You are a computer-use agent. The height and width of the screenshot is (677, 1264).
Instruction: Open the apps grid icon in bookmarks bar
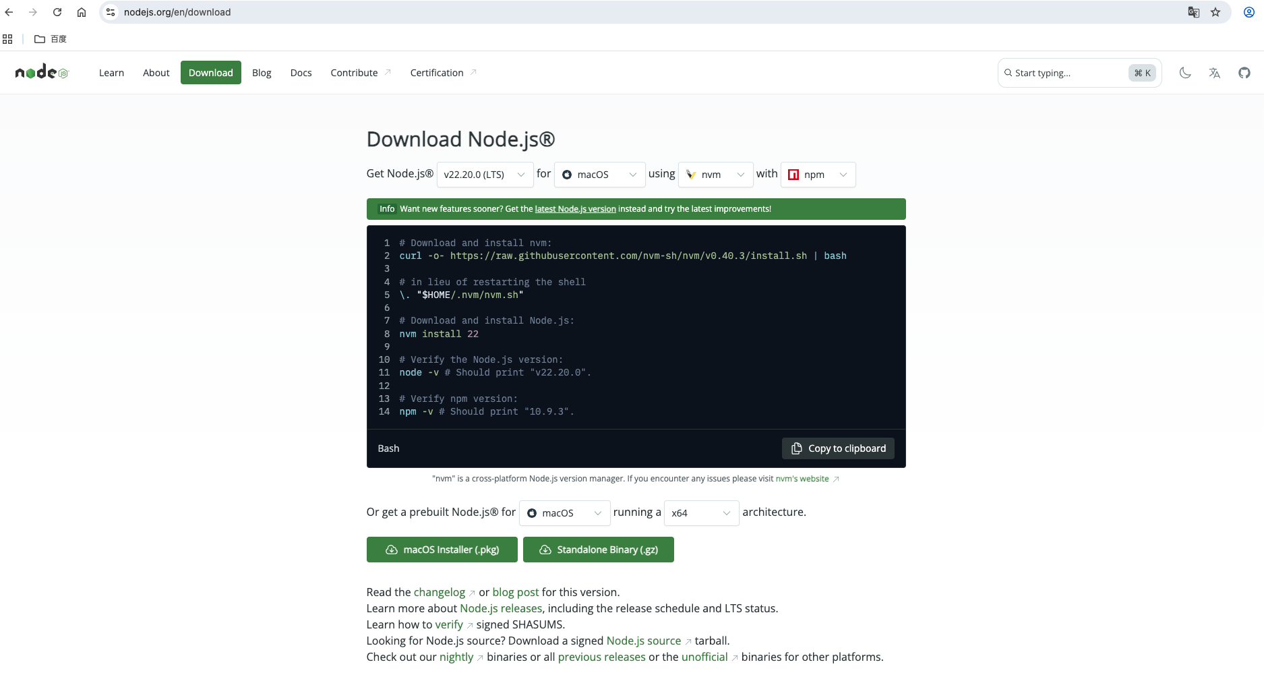[x=7, y=39]
